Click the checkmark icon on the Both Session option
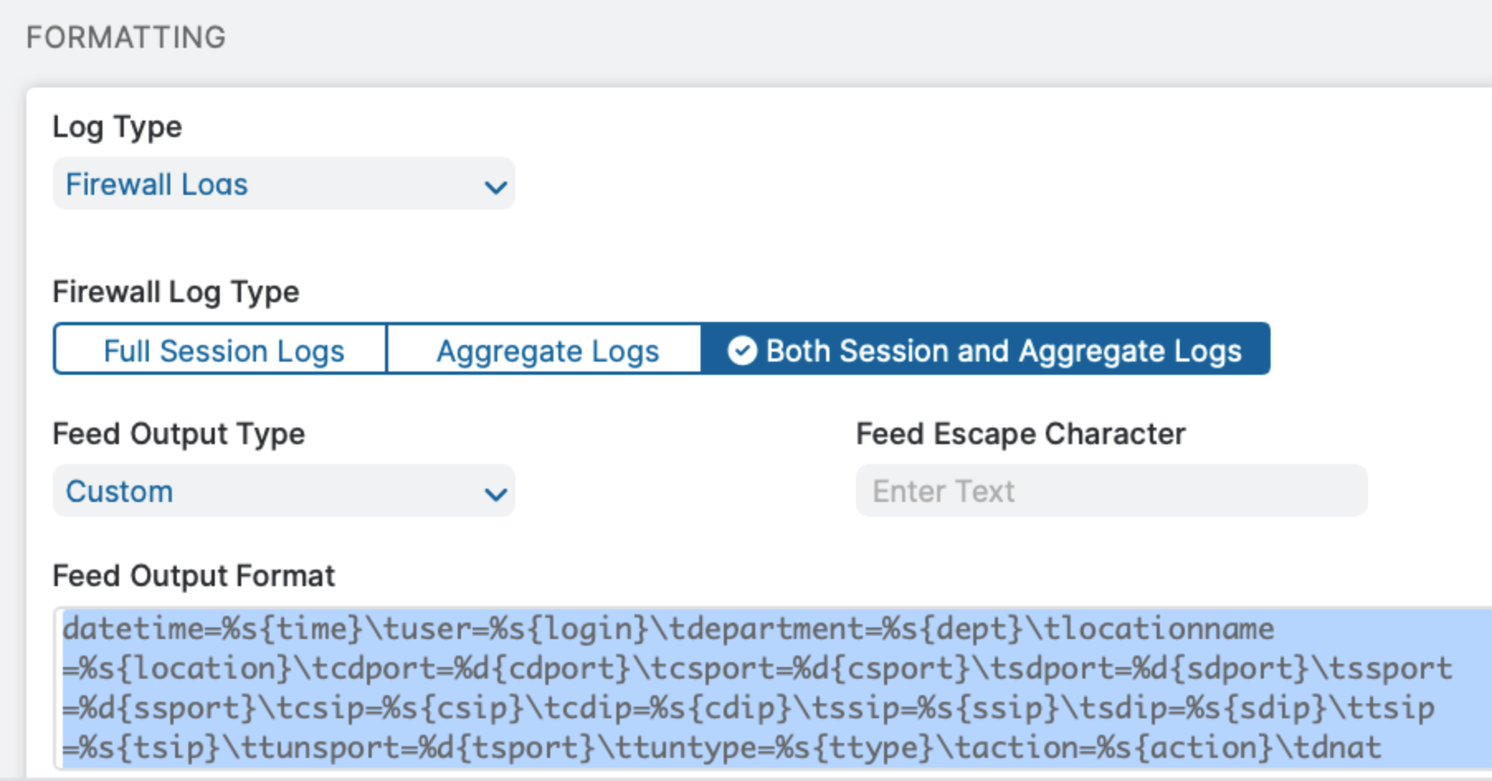The image size is (1492, 781). 742,350
